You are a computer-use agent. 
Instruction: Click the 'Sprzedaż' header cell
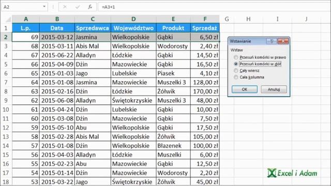205,28
